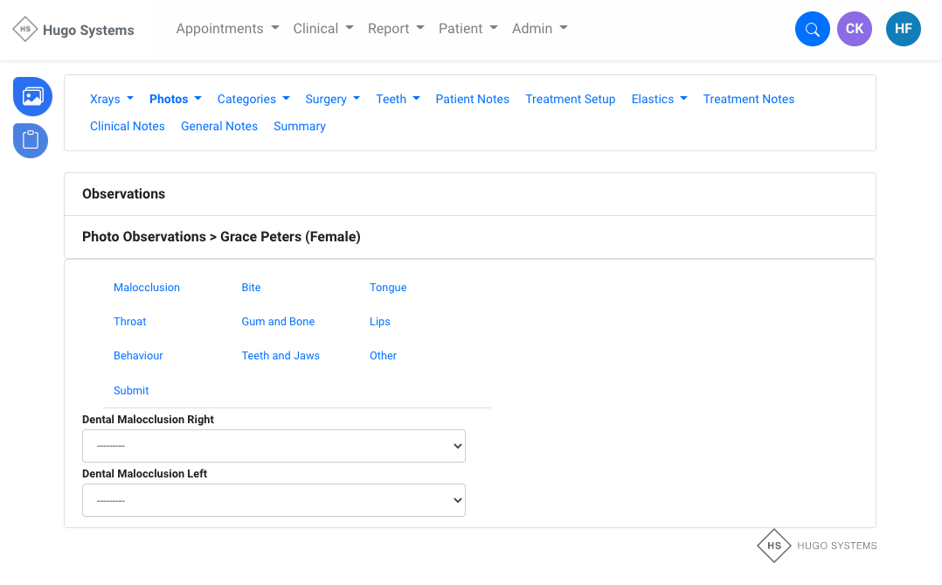The width and height of the screenshot is (942, 585).
Task: Click the Hugo Systems footer logo
Action: pyautogui.click(x=816, y=546)
